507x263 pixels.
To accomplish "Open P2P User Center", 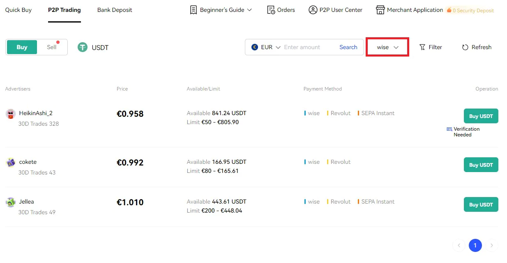I will coord(336,10).
